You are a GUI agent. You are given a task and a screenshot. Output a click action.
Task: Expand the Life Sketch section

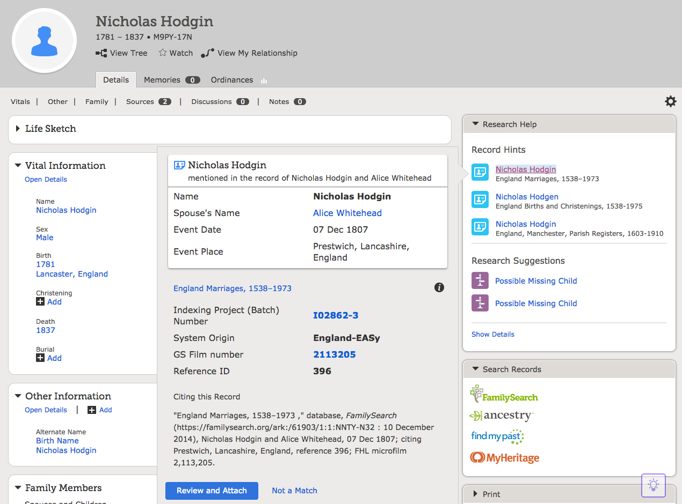click(x=18, y=129)
